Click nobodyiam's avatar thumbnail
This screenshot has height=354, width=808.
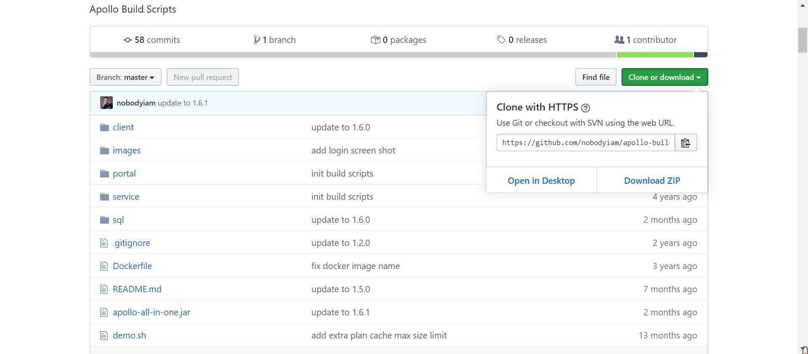click(x=106, y=103)
